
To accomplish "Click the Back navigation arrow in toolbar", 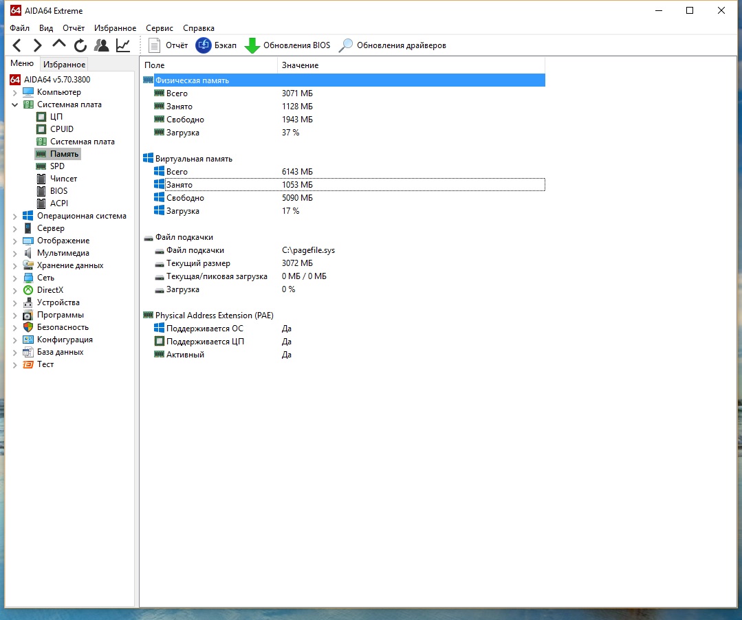I will coord(17,45).
